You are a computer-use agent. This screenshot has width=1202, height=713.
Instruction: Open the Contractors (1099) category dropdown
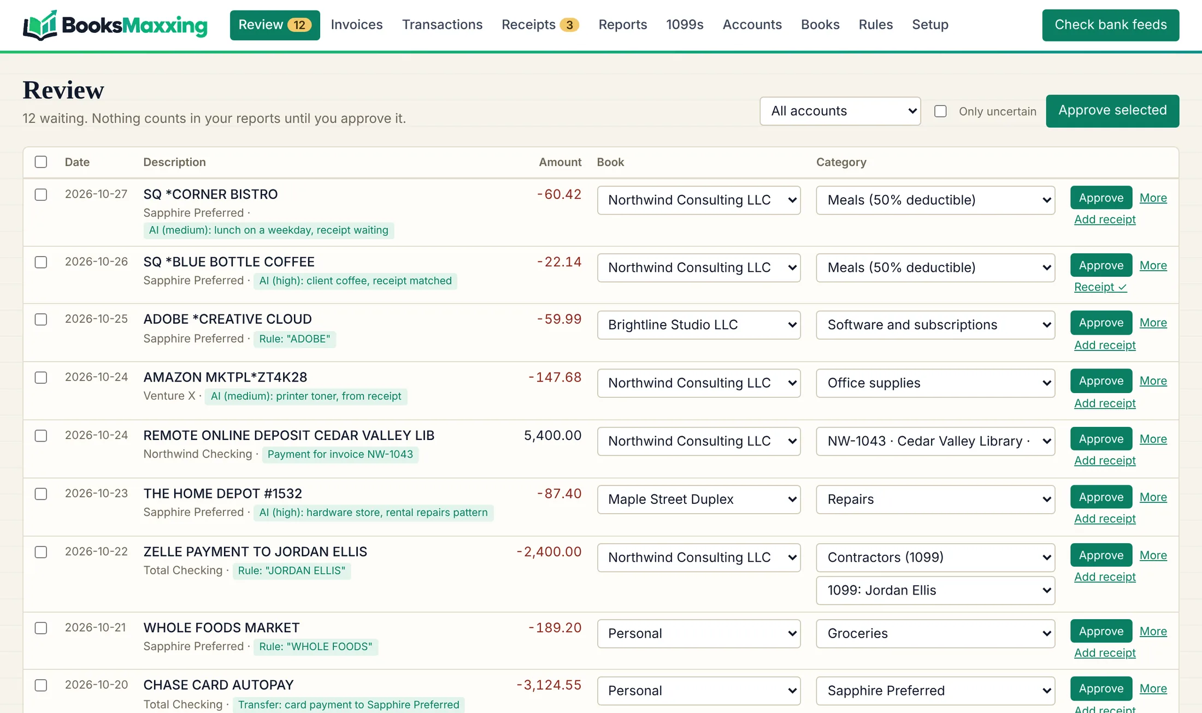[935, 557]
